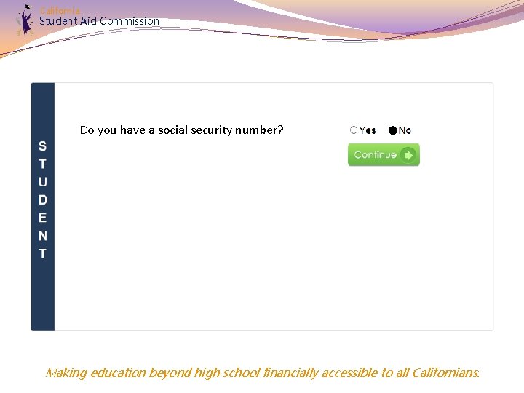Viewport: 524px width, 393px height.
Task: Click the letter E in sidebar
Action: click(42, 218)
